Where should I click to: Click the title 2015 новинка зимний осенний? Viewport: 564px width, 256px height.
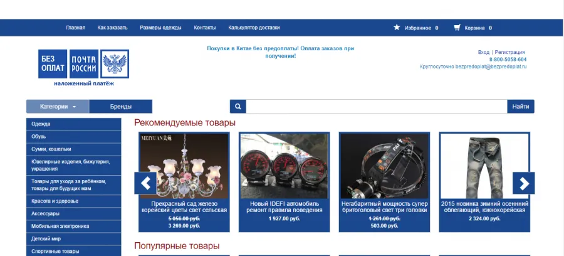pyautogui.click(x=484, y=207)
